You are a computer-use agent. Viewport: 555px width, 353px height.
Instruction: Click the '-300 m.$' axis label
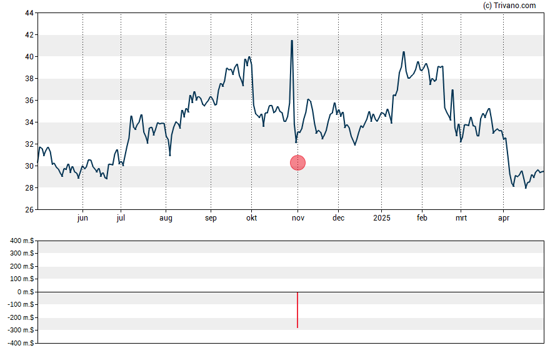coord(21,330)
